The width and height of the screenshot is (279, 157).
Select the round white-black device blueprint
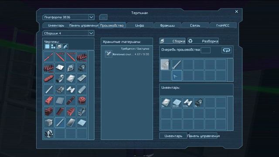[49, 133]
